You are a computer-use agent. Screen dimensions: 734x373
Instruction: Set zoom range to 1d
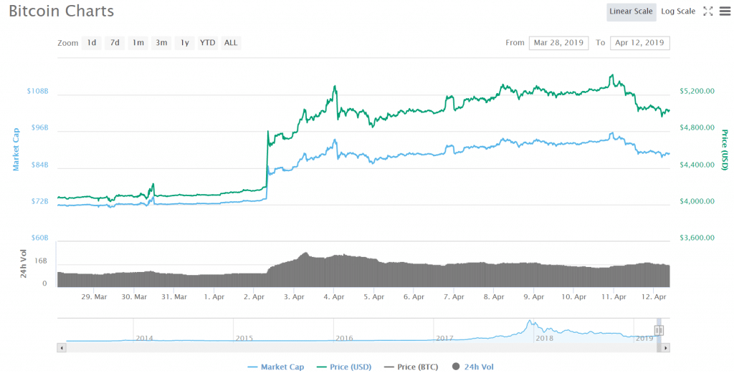(92, 43)
